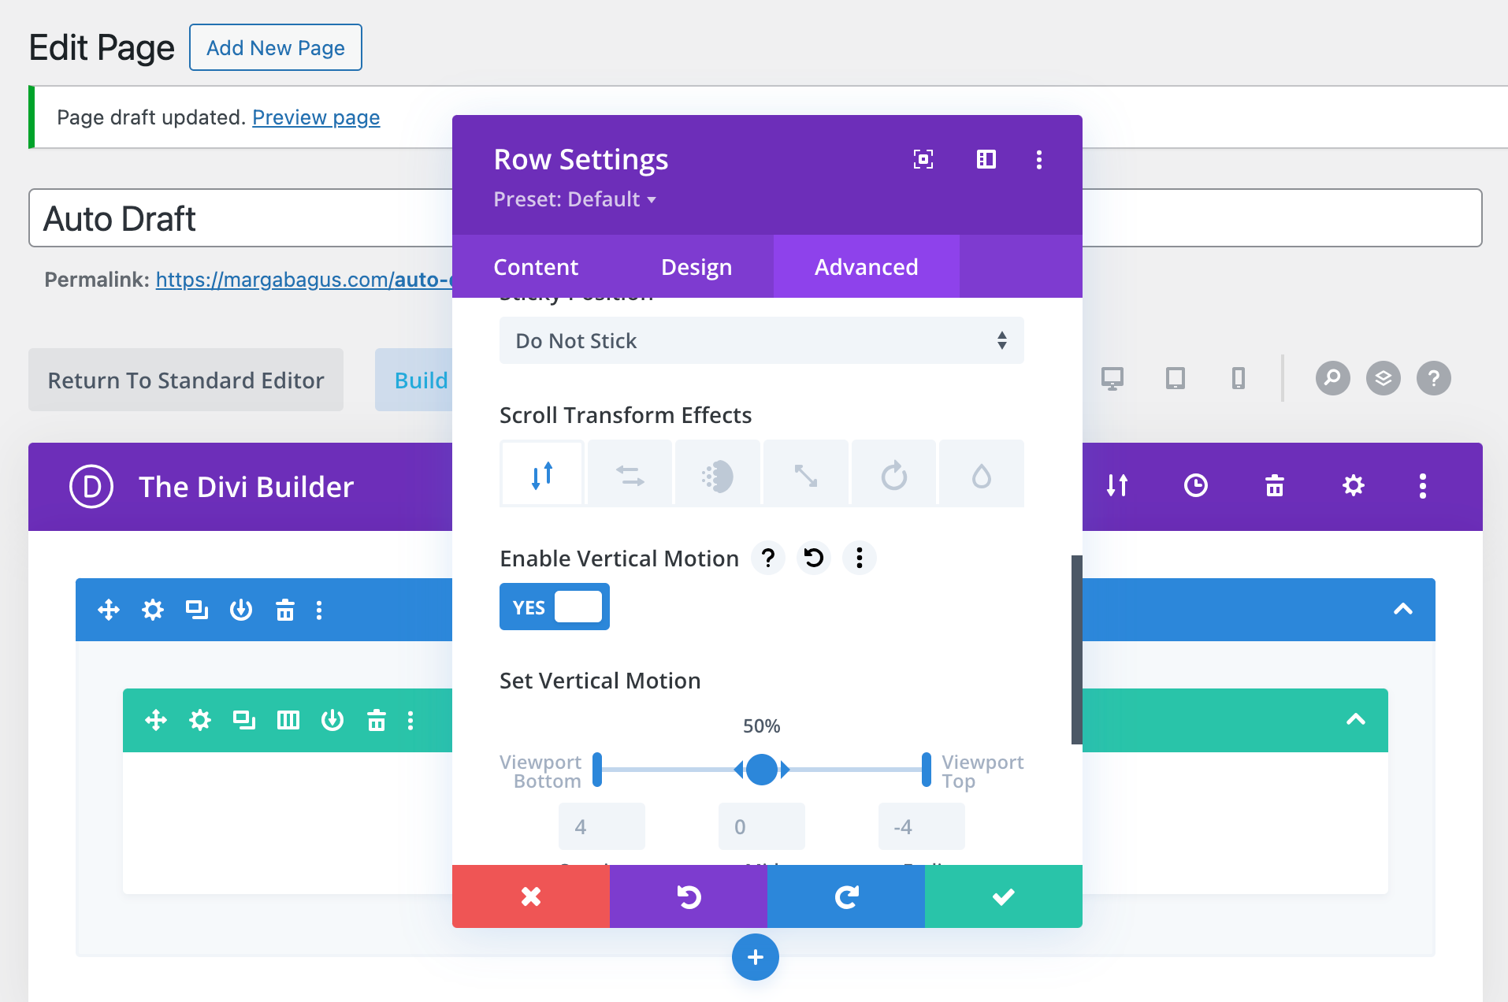Switch to Design tab
This screenshot has width=1508, height=1002.
(696, 266)
